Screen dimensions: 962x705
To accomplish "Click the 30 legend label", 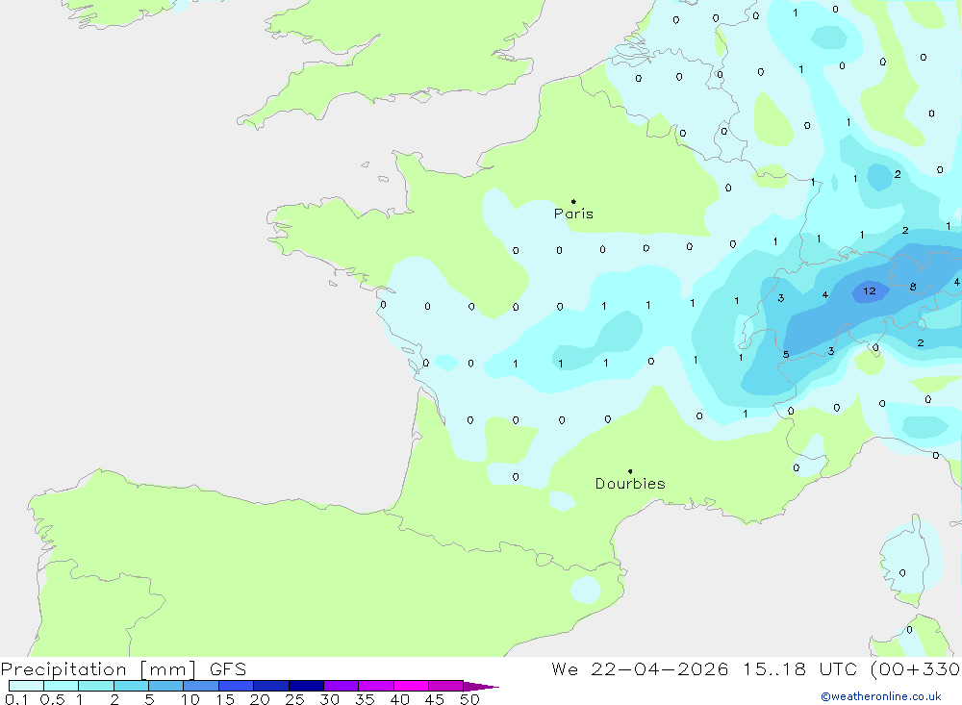I will (329, 699).
